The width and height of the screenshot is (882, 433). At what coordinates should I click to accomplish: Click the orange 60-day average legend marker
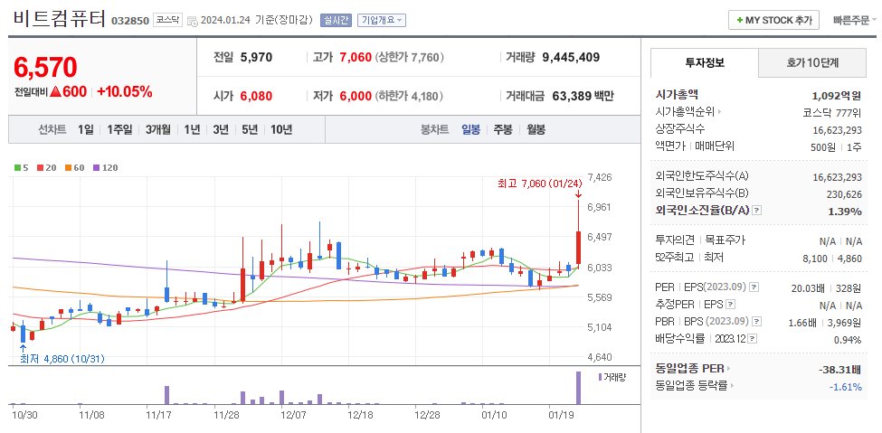tap(68, 167)
